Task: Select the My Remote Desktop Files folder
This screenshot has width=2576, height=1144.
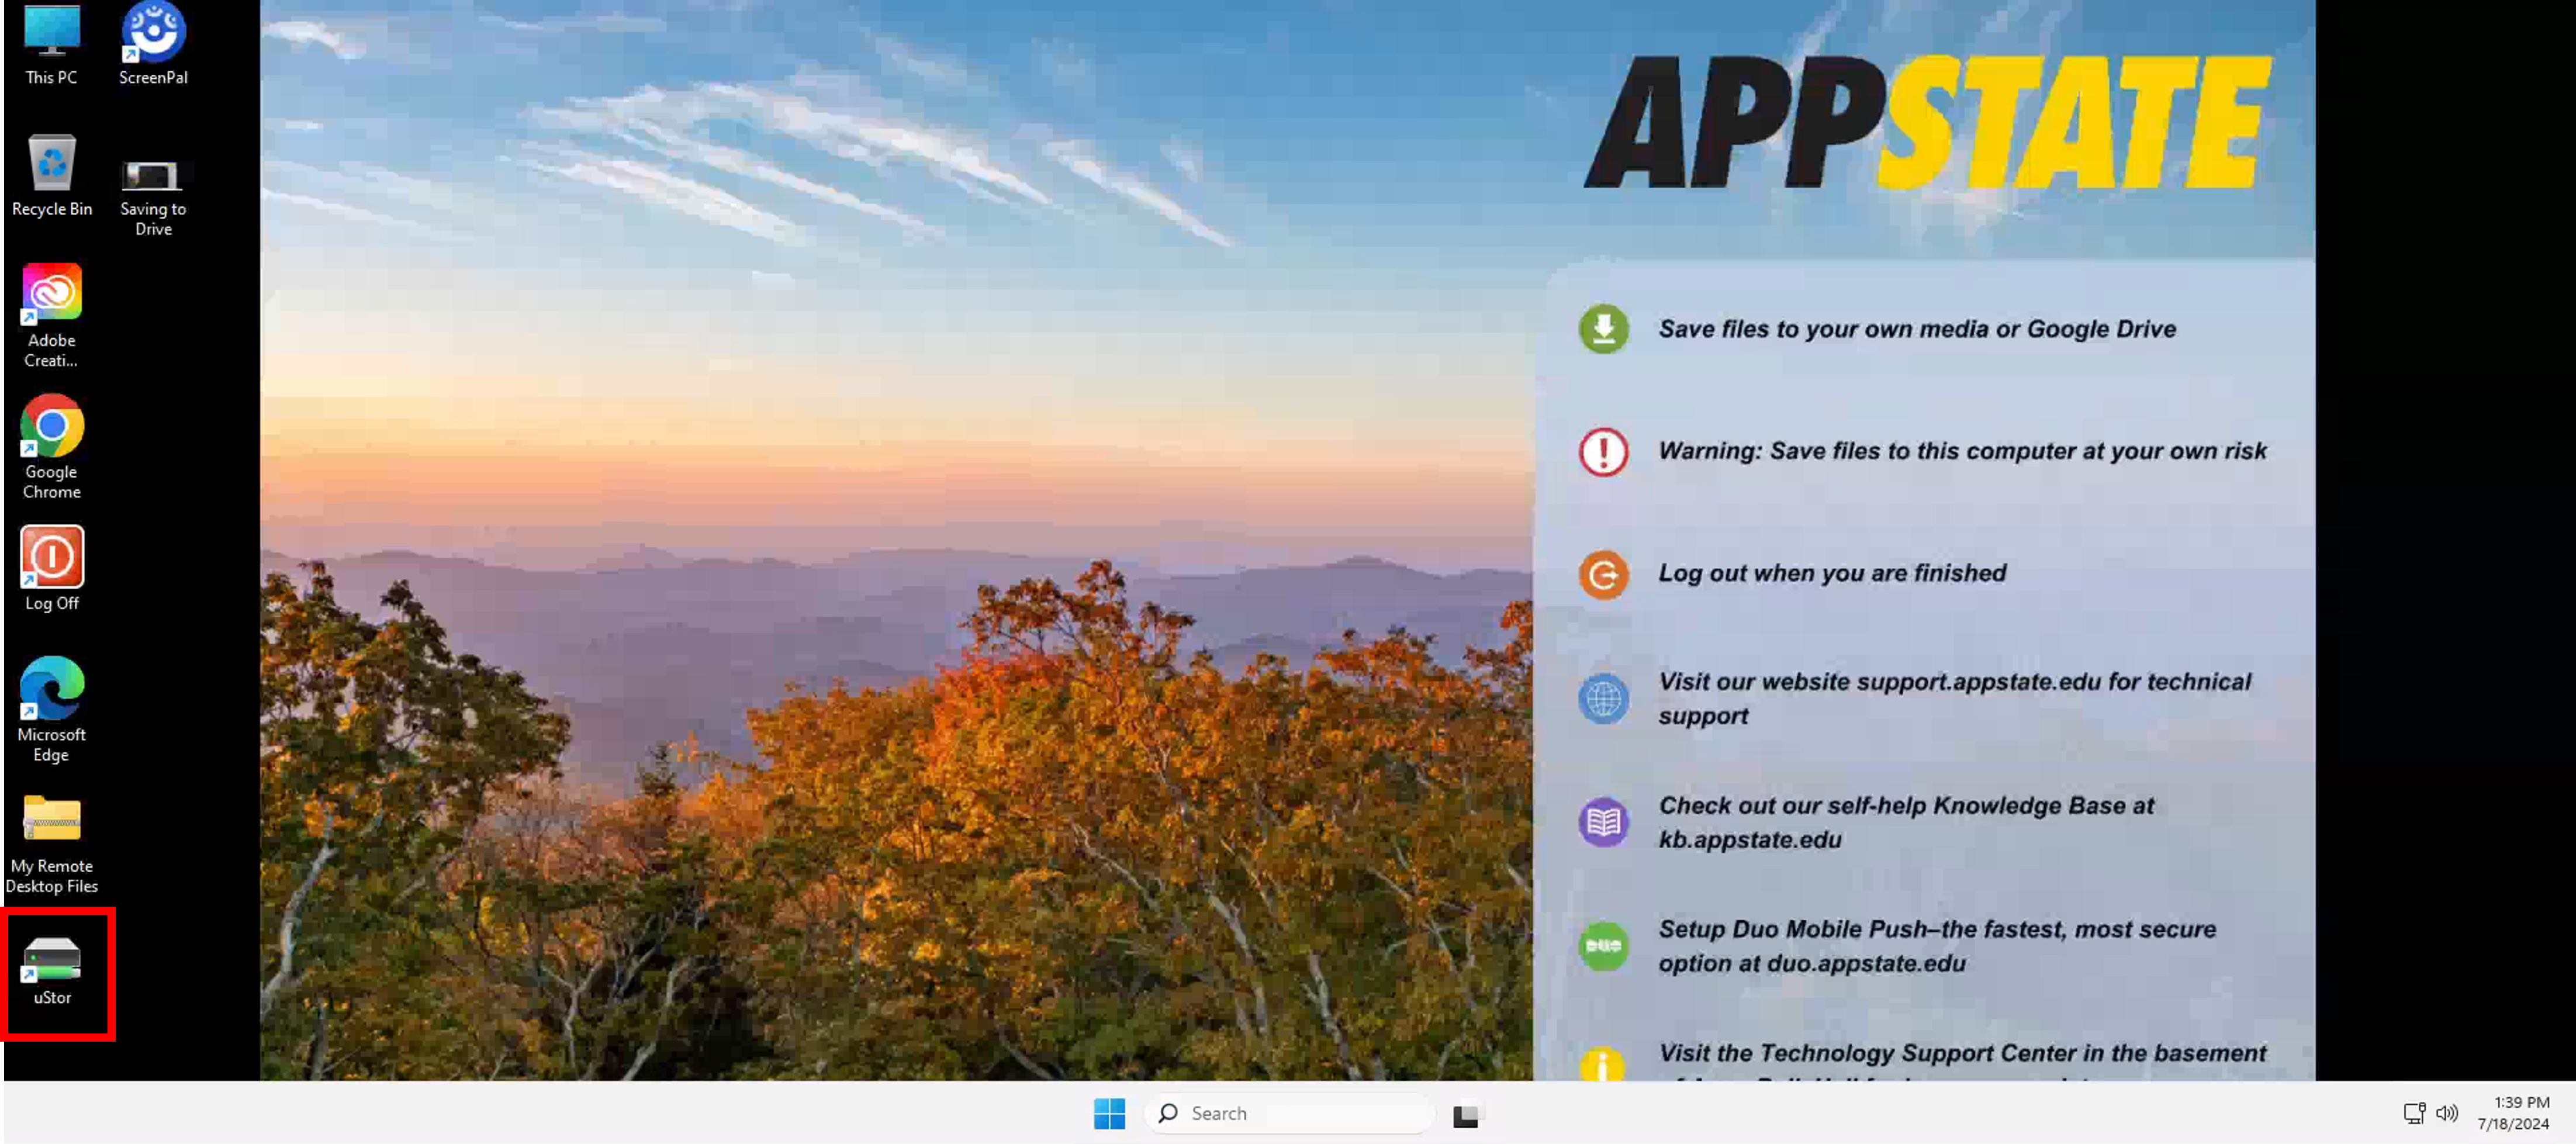Action: click(51, 843)
